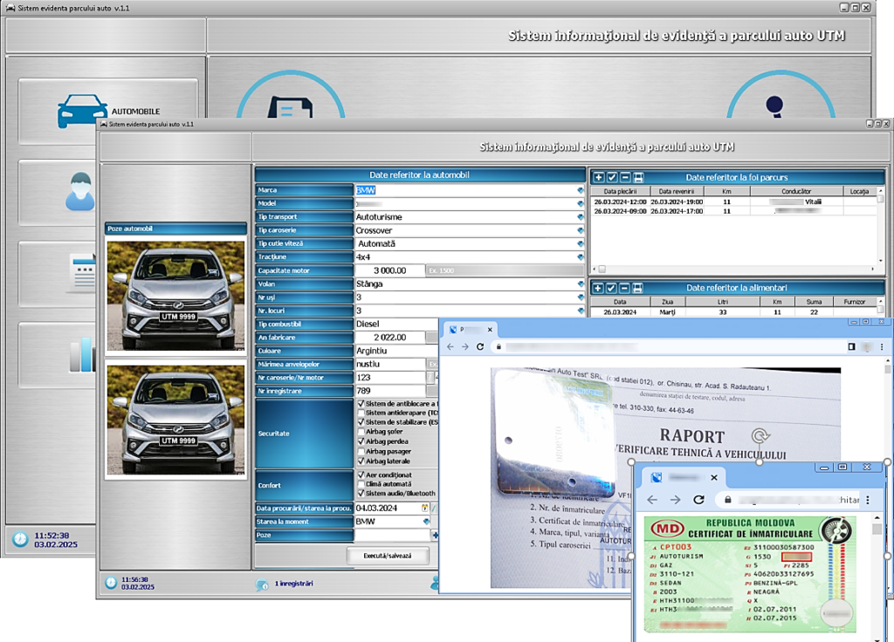Toggle side panel icon in RAPORT browser toolbar

(852, 346)
